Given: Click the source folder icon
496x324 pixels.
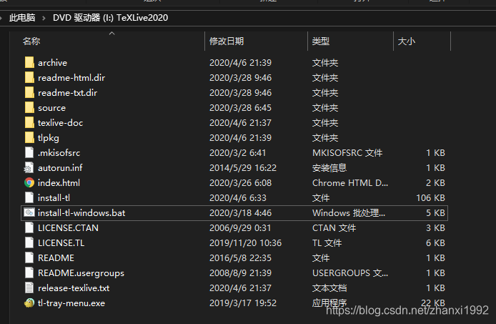Looking at the screenshot, I should click(x=29, y=108).
